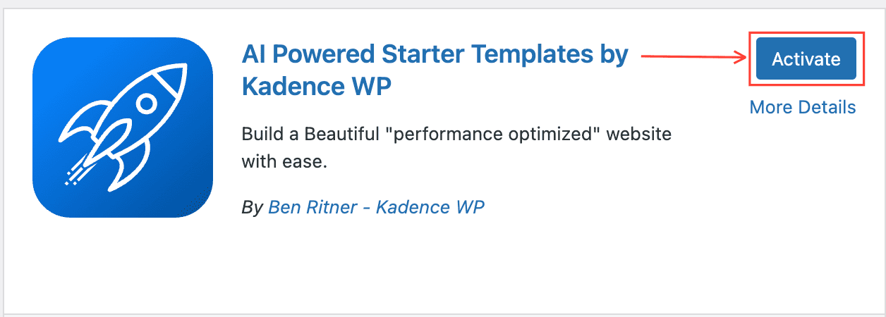Screen dimensions: 886x317
Task: Click the word "By" before the author name
Action: pos(251,207)
